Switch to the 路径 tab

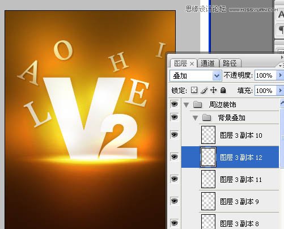tap(230, 63)
